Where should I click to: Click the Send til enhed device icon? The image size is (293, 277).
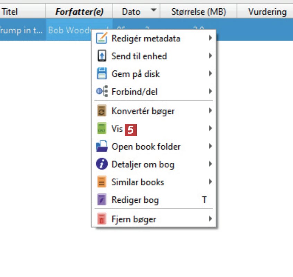[102, 56]
